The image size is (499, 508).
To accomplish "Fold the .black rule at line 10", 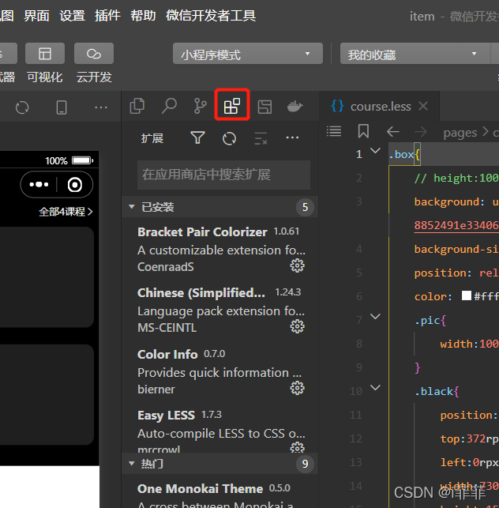I will click(375, 387).
